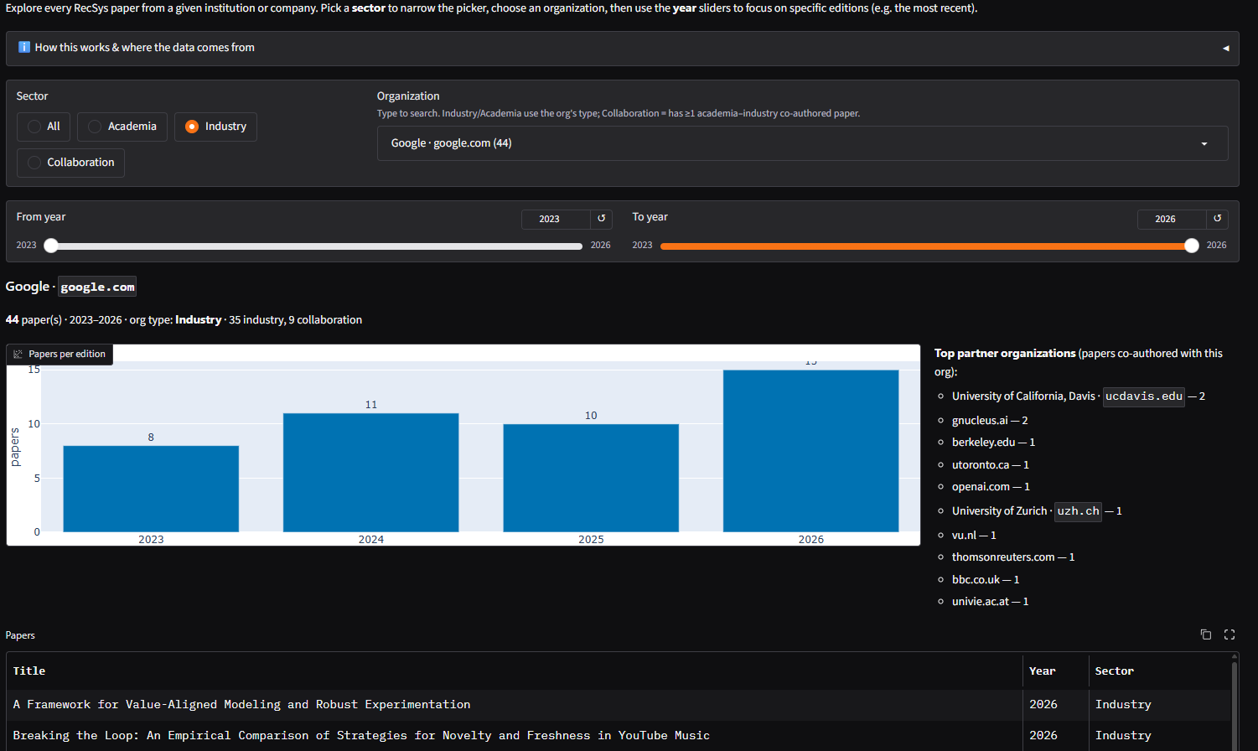The image size is (1258, 751).
Task: Click the 2025 bar in the chart
Action: pyautogui.click(x=591, y=478)
